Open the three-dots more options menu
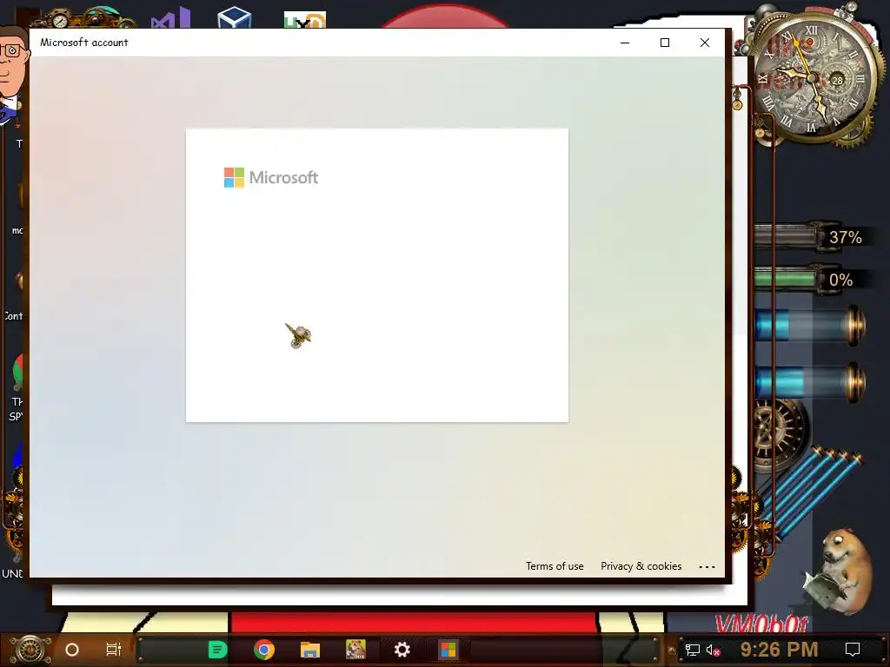The width and height of the screenshot is (890, 667). click(707, 566)
